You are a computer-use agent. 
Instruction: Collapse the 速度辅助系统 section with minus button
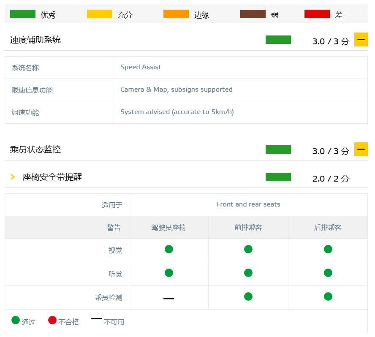(361, 40)
